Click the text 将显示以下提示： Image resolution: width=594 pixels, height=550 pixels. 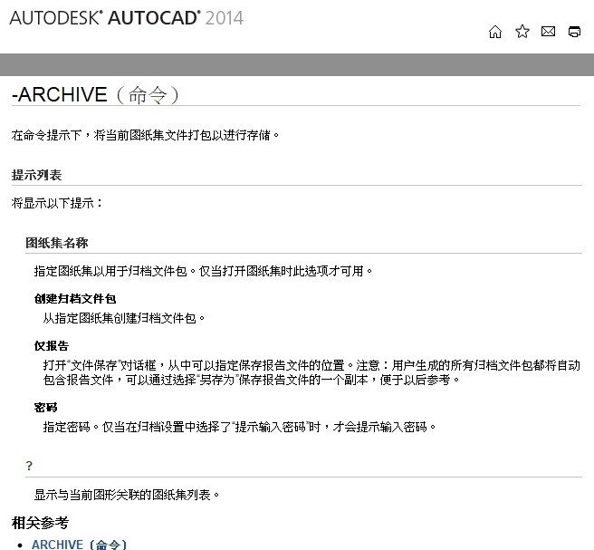pyautogui.click(x=57, y=203)
